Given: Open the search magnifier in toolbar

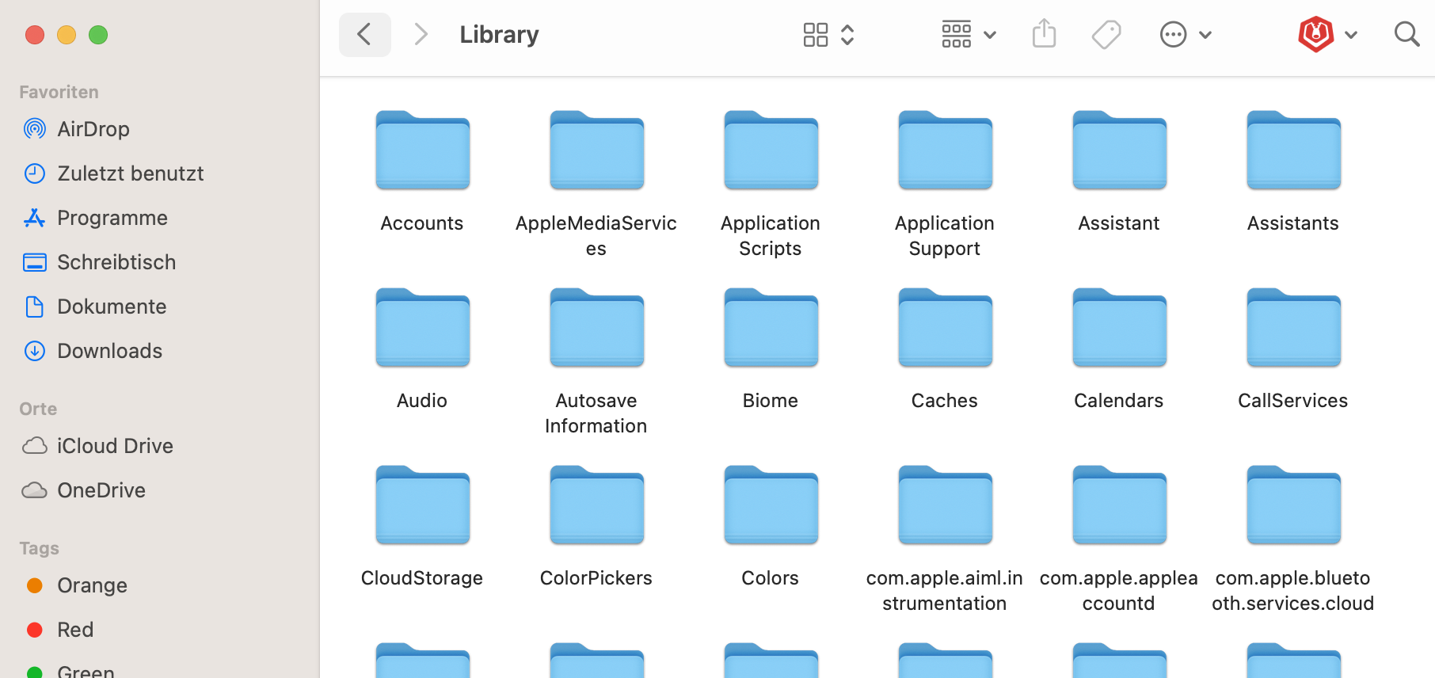Looking at the screenshot, I should [x=1406, y=35].
